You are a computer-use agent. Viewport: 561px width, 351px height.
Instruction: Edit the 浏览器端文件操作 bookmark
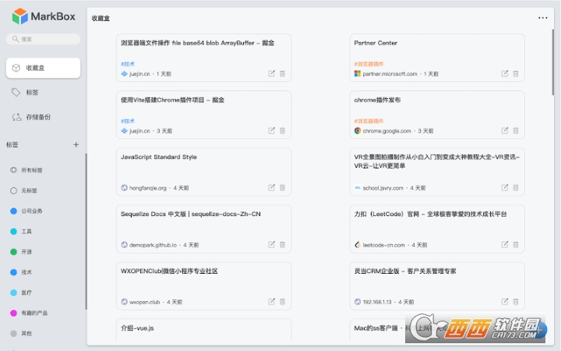tap(272, 73)
